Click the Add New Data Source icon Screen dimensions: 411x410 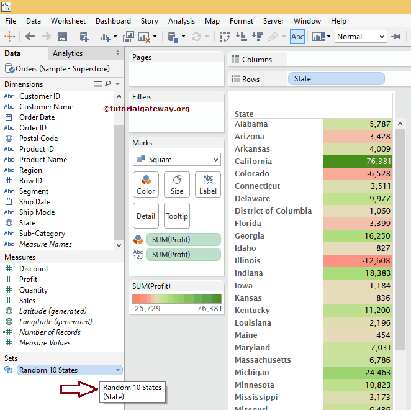click(84, 37)
